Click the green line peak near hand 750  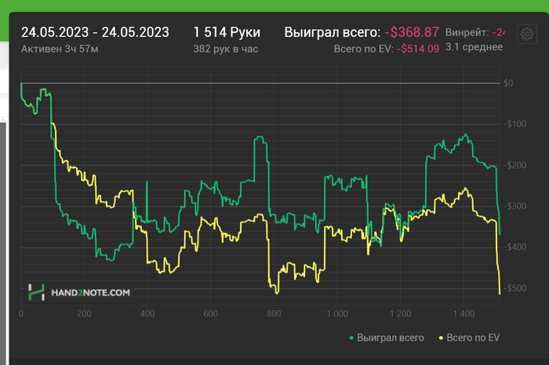[260, 137]
